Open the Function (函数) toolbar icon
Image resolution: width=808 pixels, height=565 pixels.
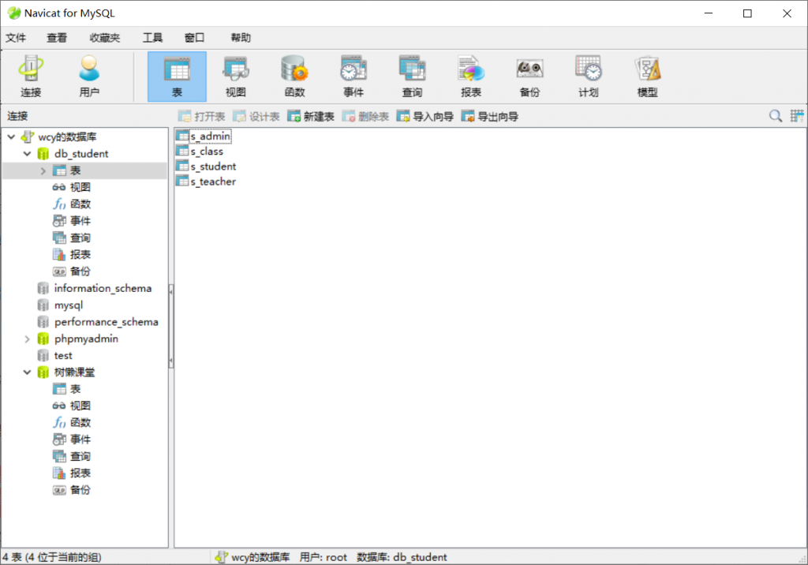294,77
